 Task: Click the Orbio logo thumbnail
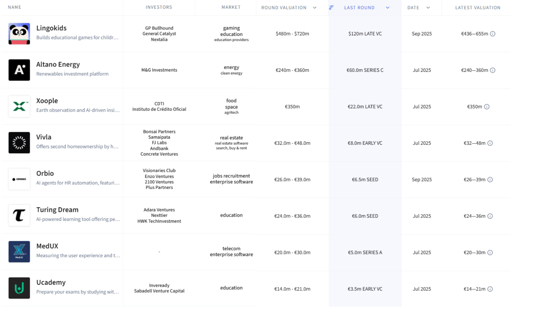(x=19, y=179)
